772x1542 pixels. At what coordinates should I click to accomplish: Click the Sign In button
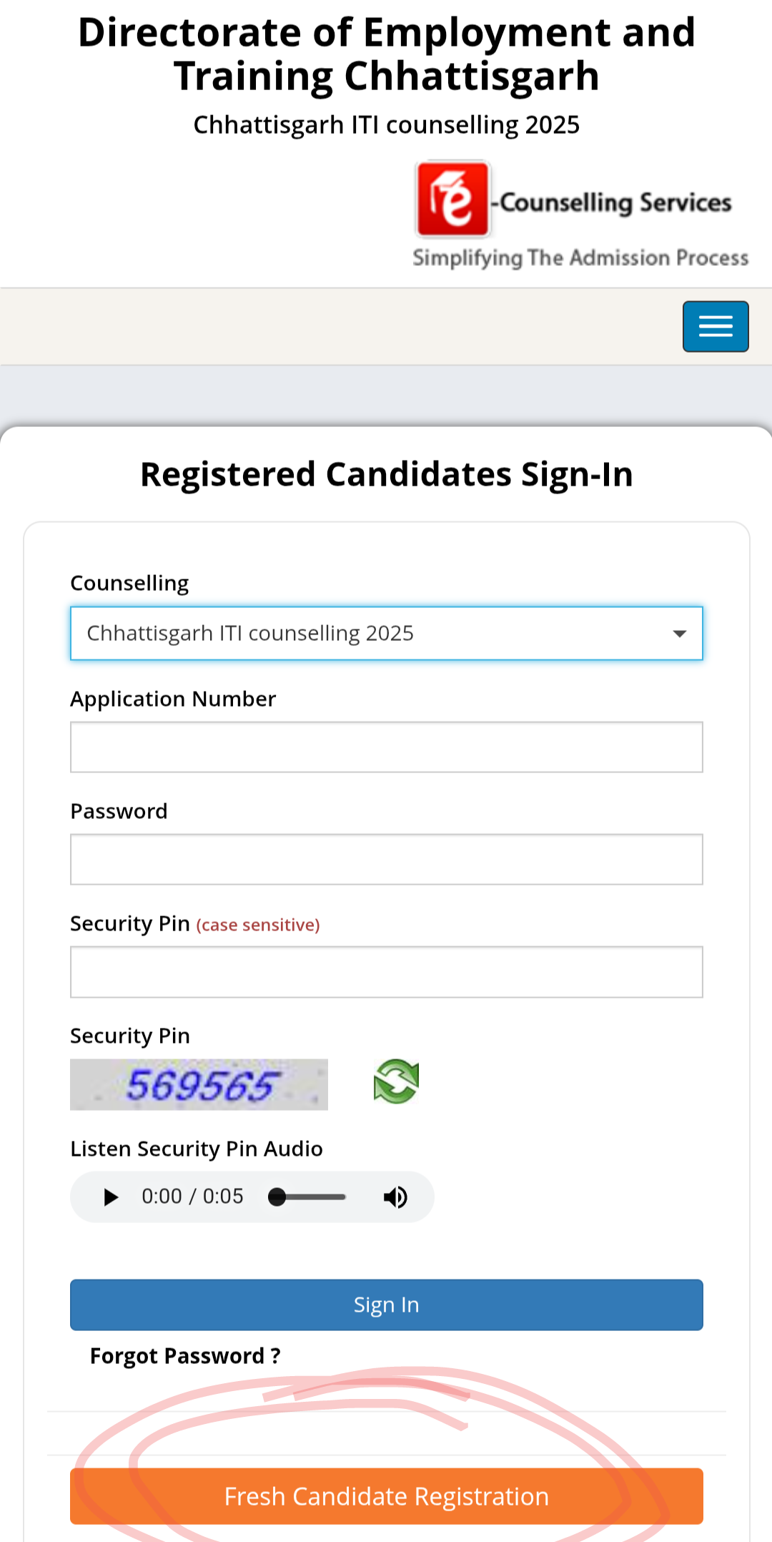pos(387,1305)
